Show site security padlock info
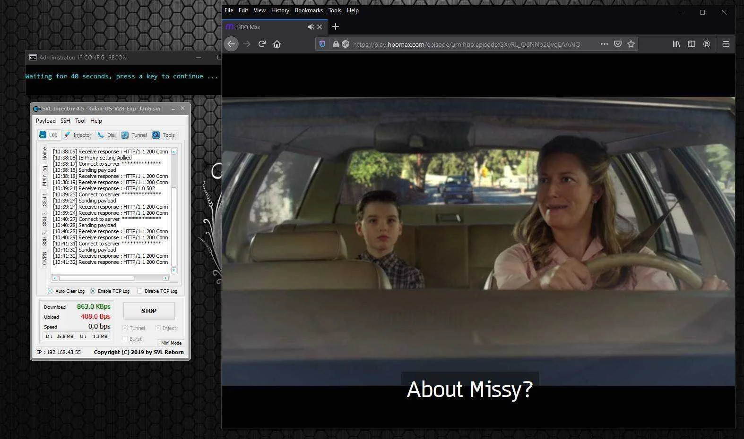 (336, 44)
